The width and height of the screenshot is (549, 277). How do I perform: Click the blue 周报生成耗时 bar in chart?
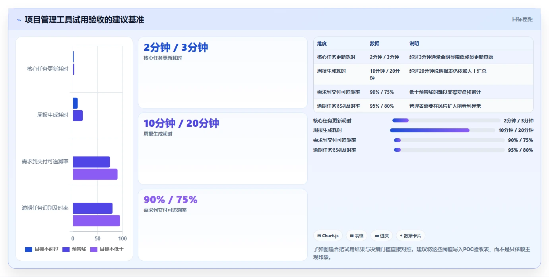(x=75, y=103)
